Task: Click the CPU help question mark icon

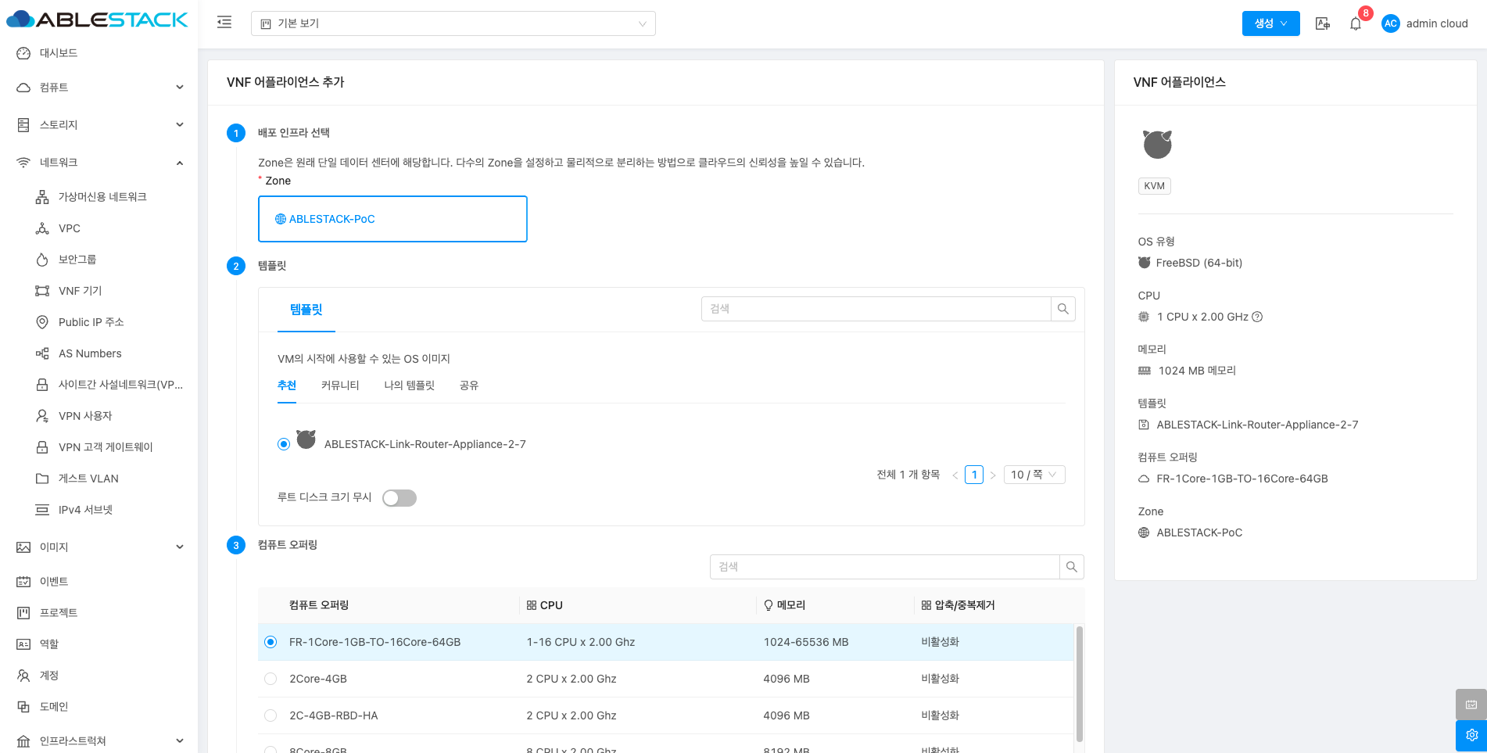Action: coord(1257,317)
